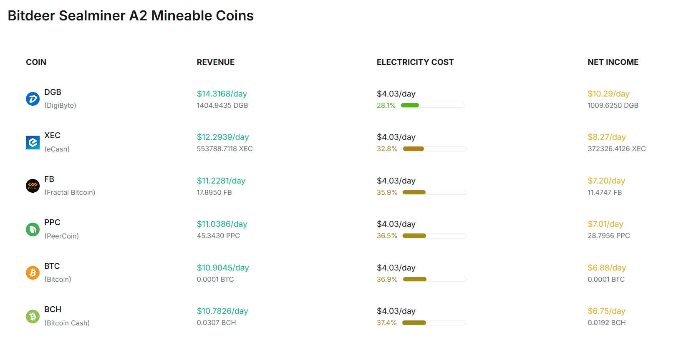Screen dimensions: 681x345
Task: Sort the table by NET INCOME column
Action: (613, 62)
